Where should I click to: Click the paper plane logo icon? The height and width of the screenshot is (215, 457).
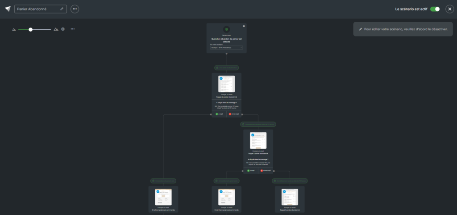click(8, 9)
